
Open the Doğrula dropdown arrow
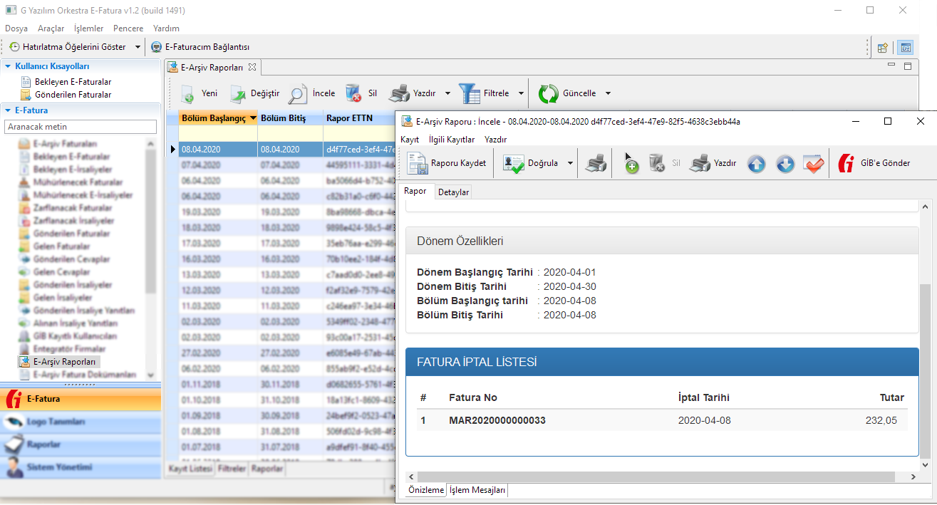coord(570,163)
